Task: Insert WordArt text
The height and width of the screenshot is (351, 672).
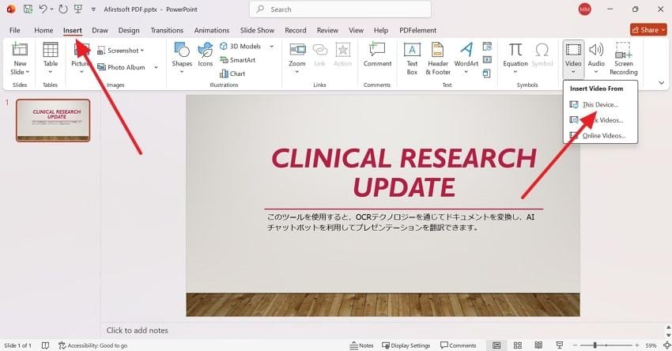Action: (466, 58)
